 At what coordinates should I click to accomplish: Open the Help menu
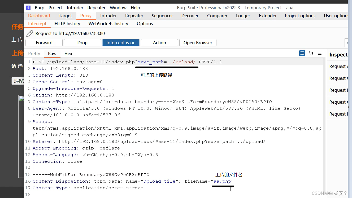[x=135, y=8]
